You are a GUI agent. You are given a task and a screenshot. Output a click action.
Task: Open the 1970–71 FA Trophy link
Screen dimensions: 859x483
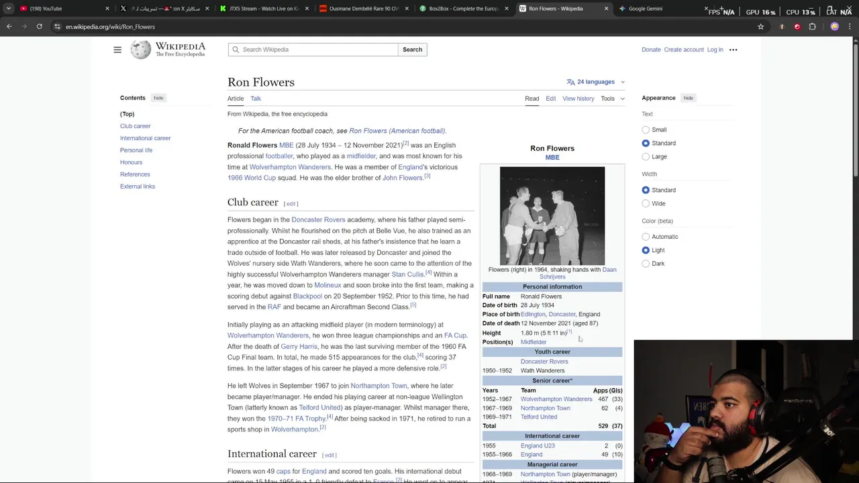(297, 419)
